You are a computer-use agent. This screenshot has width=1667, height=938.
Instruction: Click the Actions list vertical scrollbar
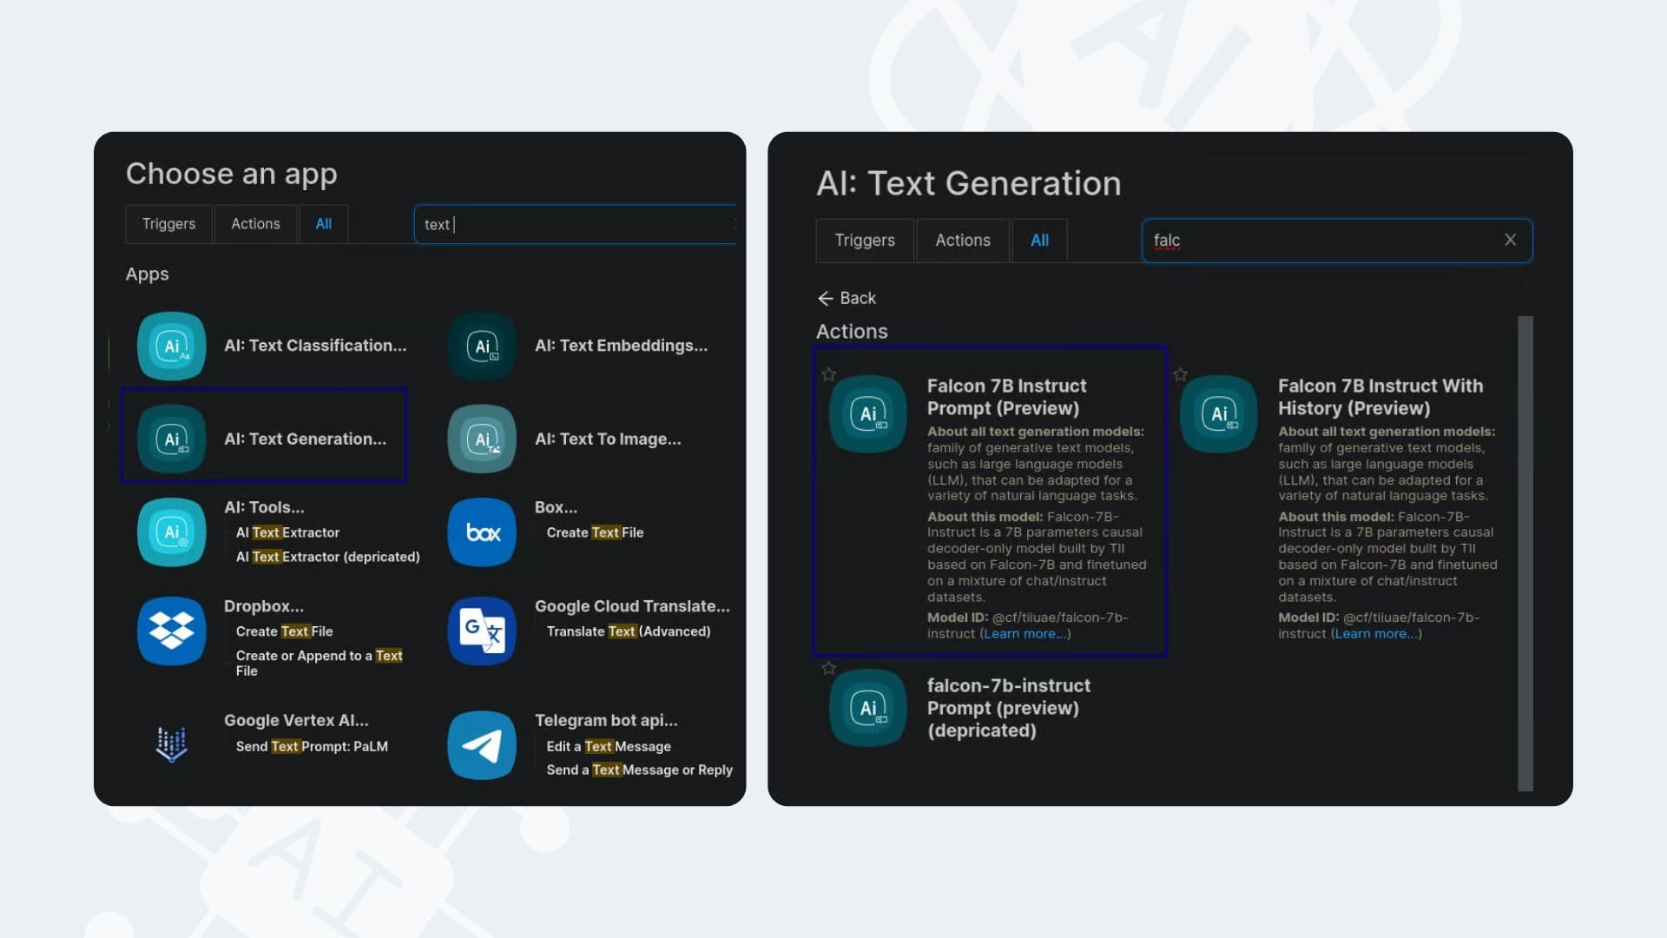[1525, 552]
